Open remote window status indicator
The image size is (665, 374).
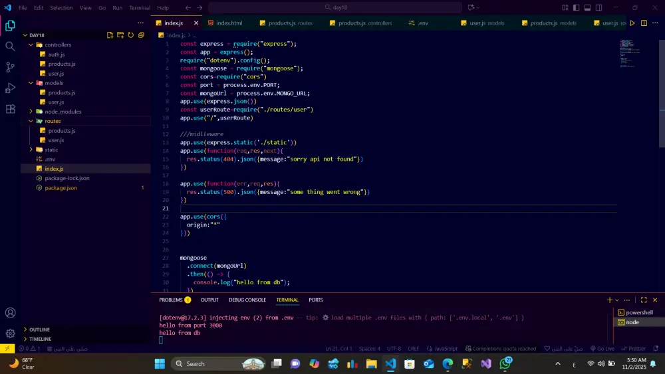7,349
